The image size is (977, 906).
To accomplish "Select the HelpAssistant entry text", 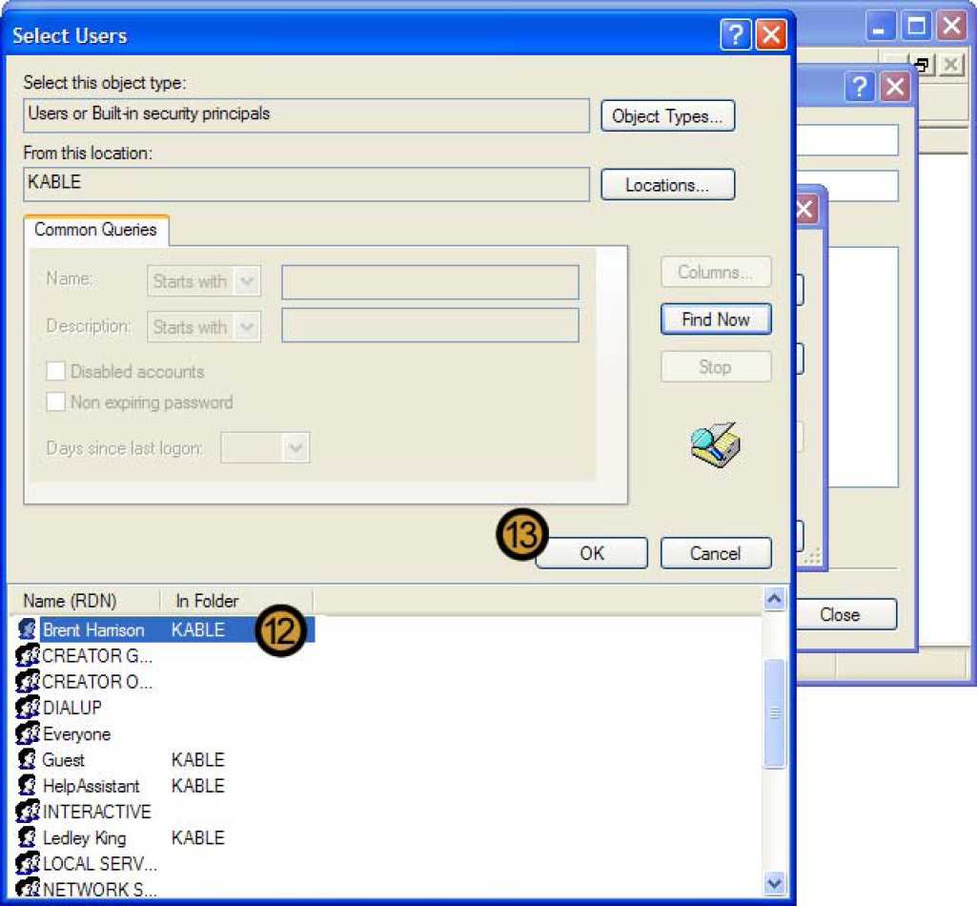I will tap(91, 786).
